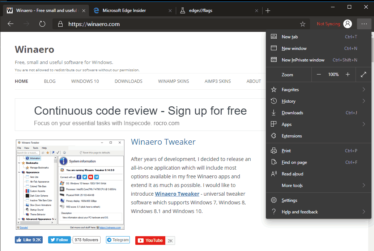
Task: Expand the Apps submenu
Action: point(319,124)
